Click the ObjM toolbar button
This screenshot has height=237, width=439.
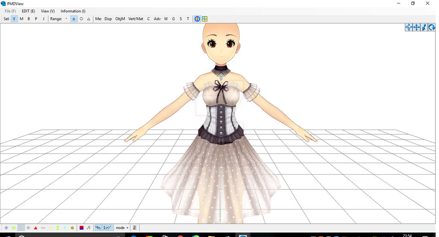tap(120, 19)
